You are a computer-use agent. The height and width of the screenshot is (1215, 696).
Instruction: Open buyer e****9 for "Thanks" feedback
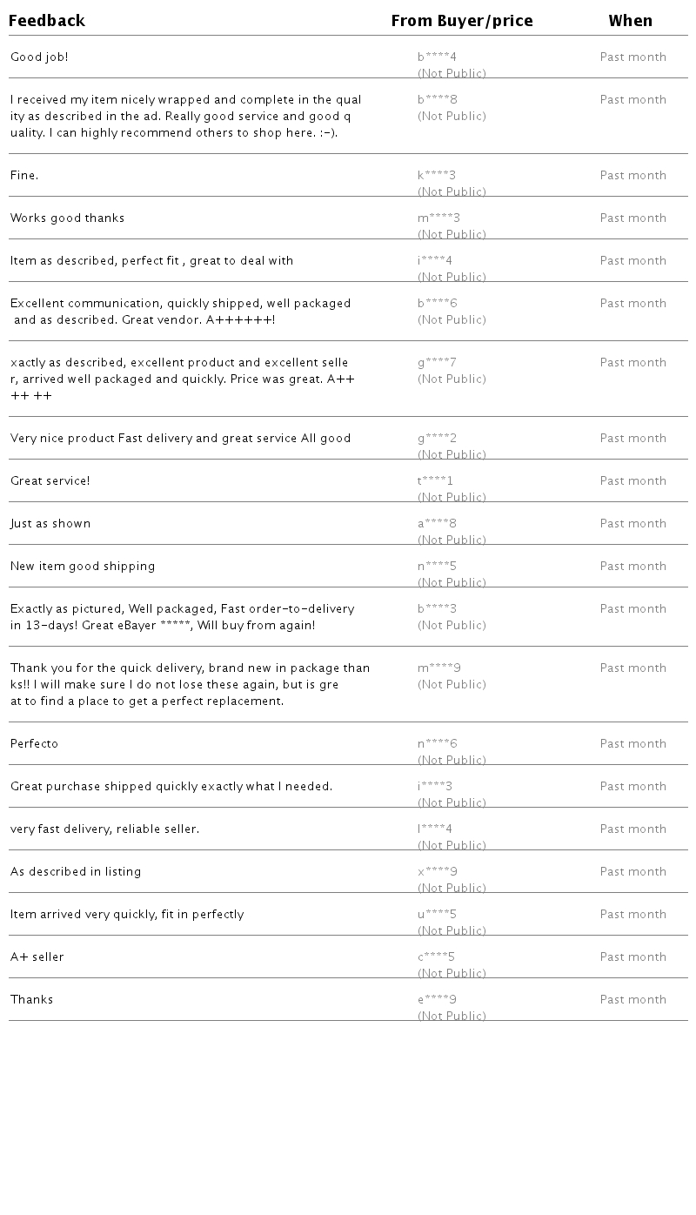(x=437, y=1000)
